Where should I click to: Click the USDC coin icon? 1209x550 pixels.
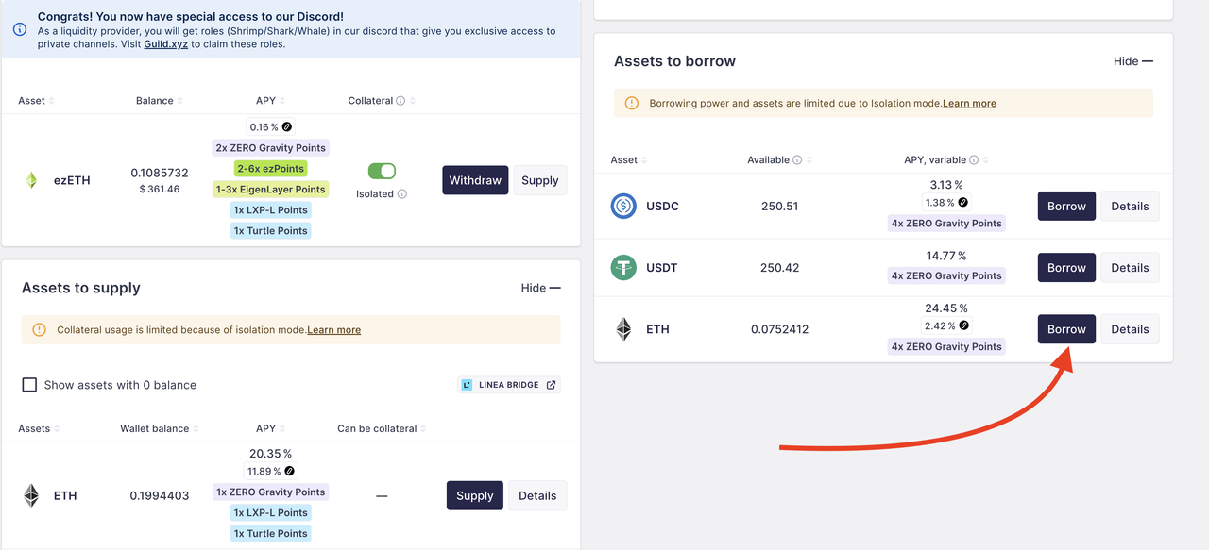[623, 206]
